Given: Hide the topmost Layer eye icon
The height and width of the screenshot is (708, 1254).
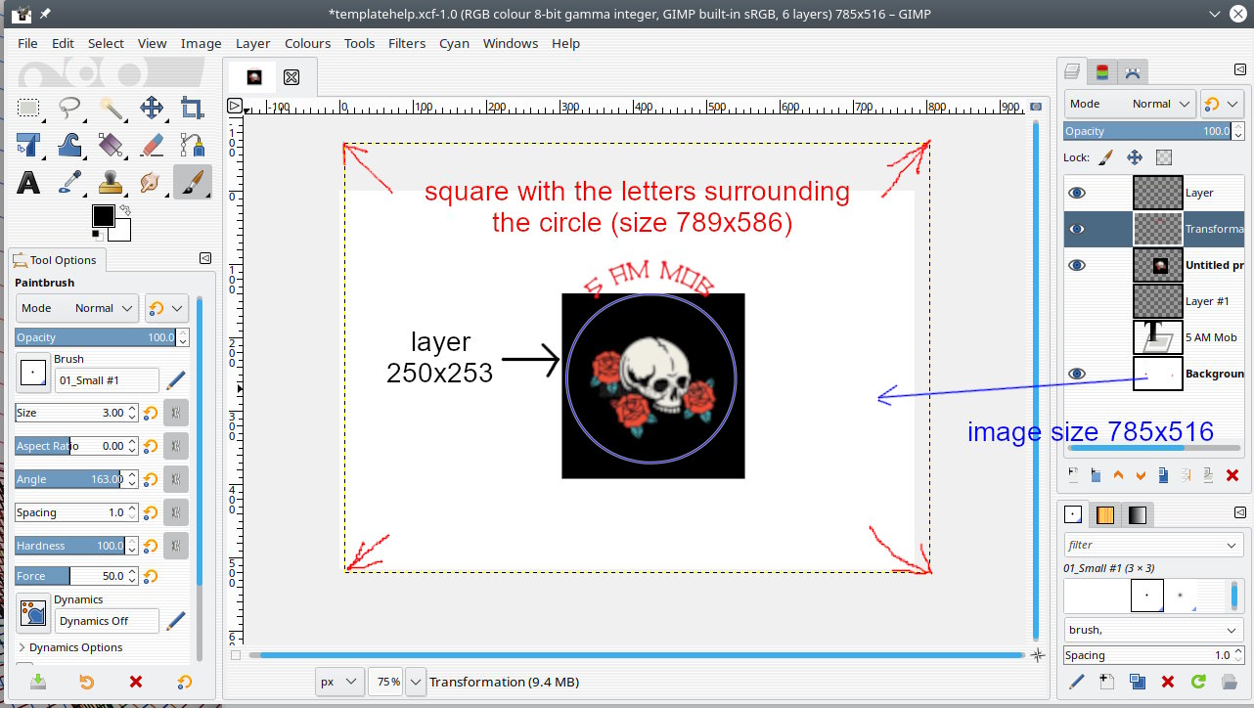Looking at the screenshot, I should click(x=1077, y=193).
